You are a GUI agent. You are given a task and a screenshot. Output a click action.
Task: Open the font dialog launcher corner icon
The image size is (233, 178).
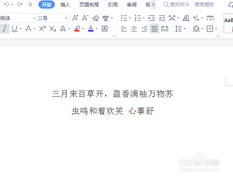click(114, 36)
